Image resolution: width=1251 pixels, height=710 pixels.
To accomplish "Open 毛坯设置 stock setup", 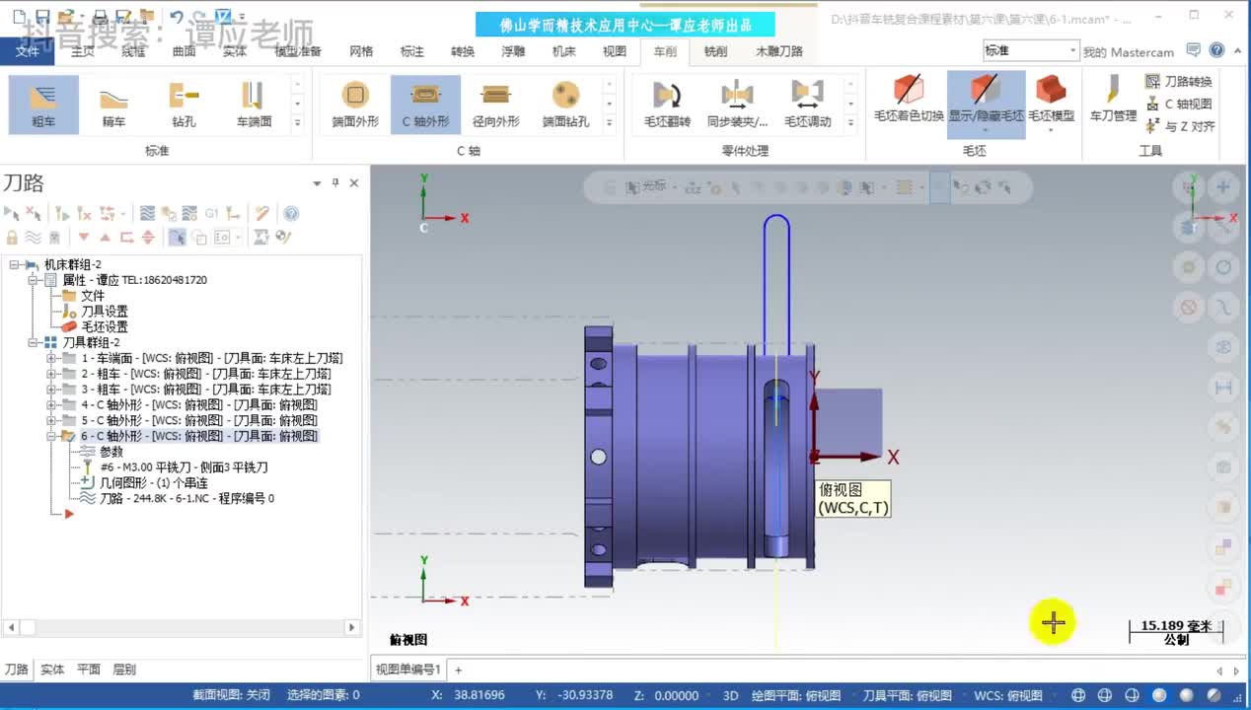I will click(x=105, y=326).
